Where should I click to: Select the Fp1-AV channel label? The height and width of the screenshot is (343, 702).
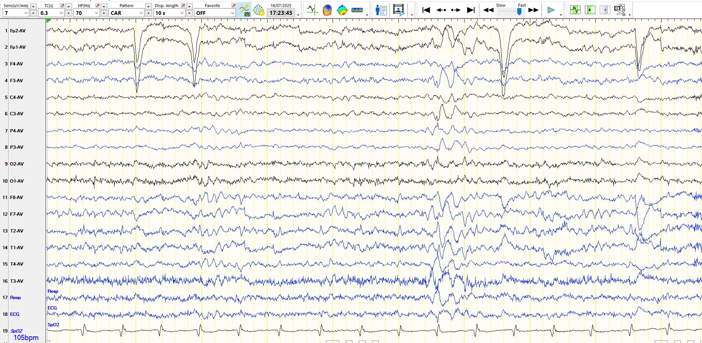coord(18,47)
